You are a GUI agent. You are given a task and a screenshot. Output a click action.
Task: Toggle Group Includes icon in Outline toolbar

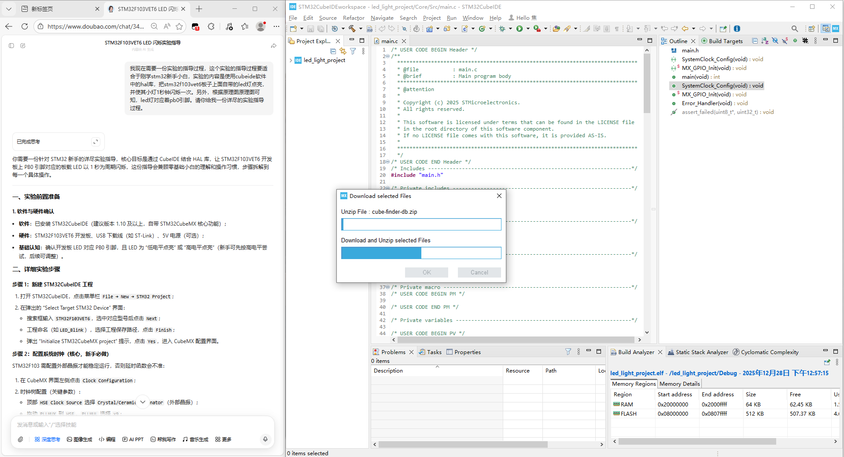[x=805, y=41]
